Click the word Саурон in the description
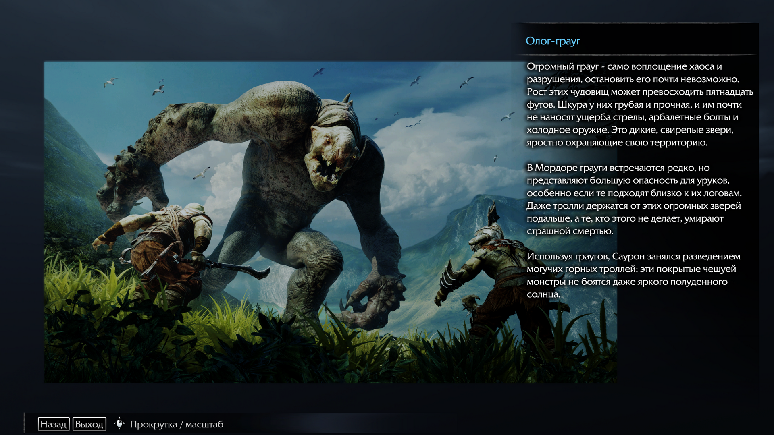774x435 pixels. point(628,257)
